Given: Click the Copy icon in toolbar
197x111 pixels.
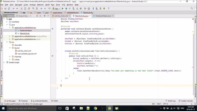Looking at the screenshot, I should pyautogui.click(x=25, y=9).
